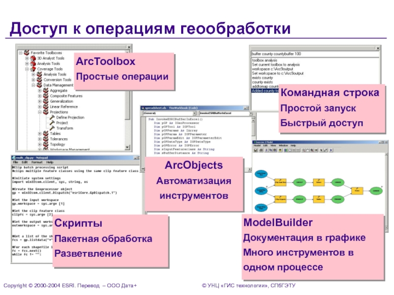Select the Define Projection tool
394x295 pixels.
pos(69,118)
